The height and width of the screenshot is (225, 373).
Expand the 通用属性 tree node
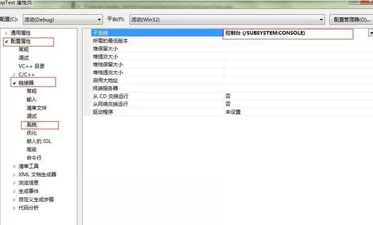point(7,33)
